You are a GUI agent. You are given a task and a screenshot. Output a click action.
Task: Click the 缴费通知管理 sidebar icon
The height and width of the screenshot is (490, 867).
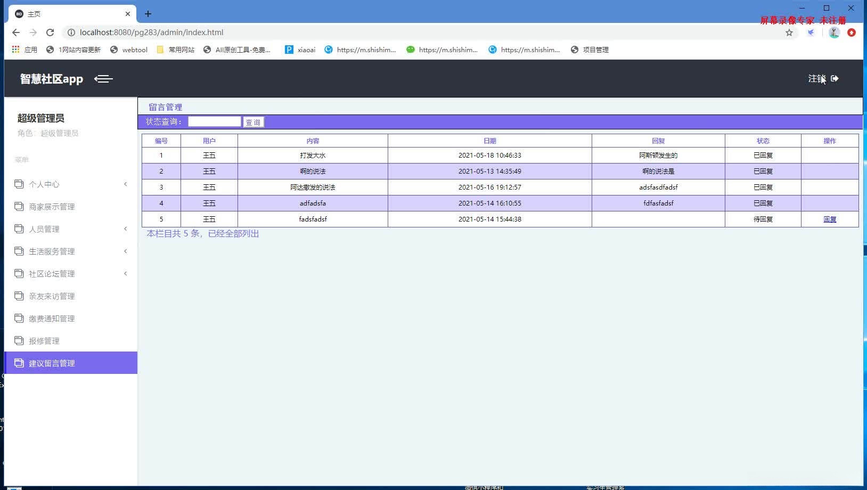coord(19,318)
